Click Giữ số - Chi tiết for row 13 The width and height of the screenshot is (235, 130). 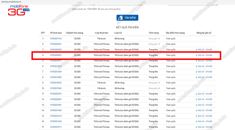204,105
